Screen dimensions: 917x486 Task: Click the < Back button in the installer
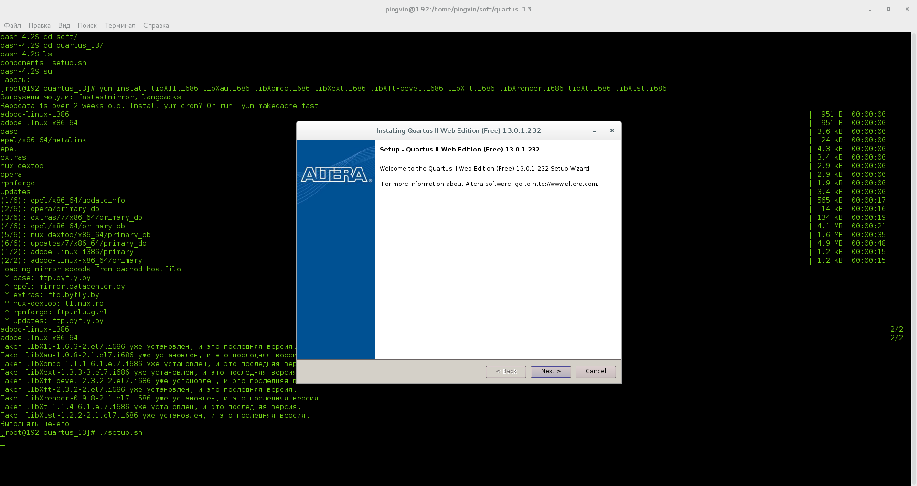click(506, 371)
